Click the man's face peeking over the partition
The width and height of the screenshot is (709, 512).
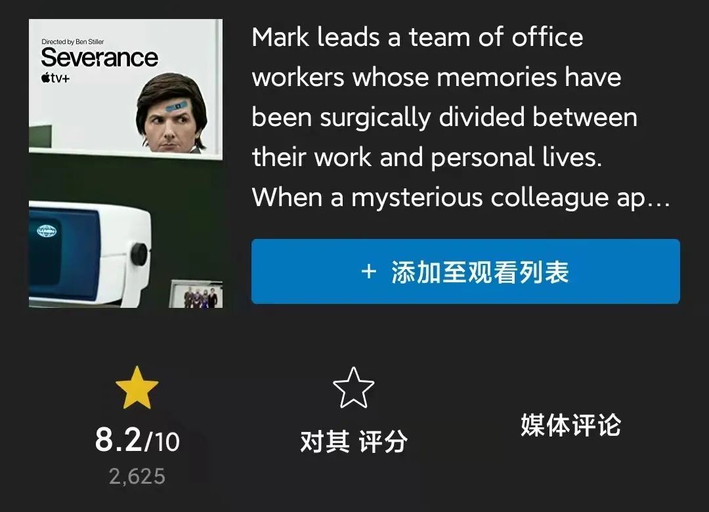click(x=172, y=114)
